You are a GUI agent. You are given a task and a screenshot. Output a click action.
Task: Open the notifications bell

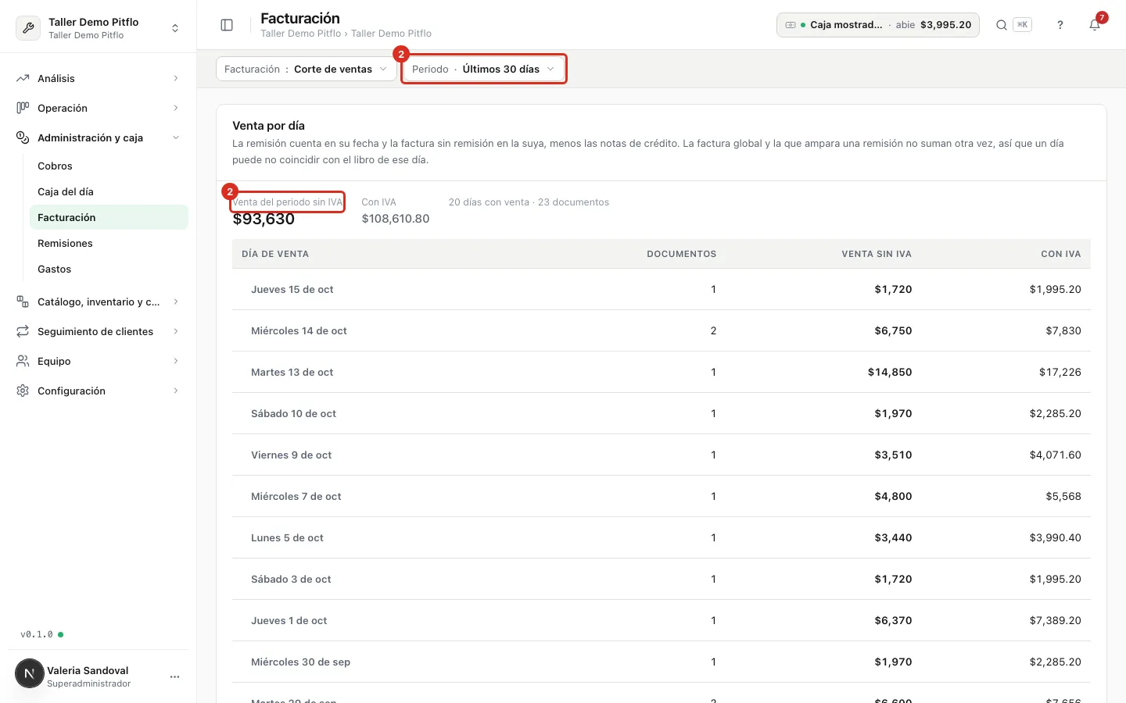pos(1095,25)
